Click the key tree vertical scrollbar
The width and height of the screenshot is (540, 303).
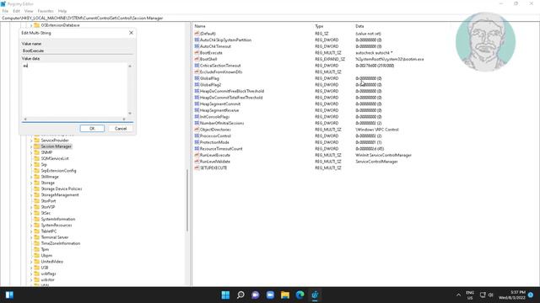[187, 200]
